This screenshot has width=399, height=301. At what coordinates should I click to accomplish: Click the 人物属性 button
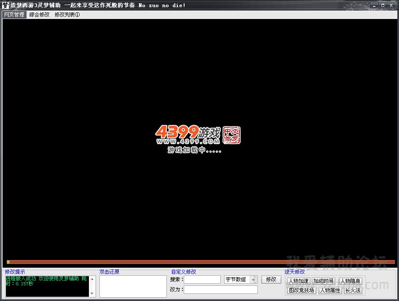[330, 290]
